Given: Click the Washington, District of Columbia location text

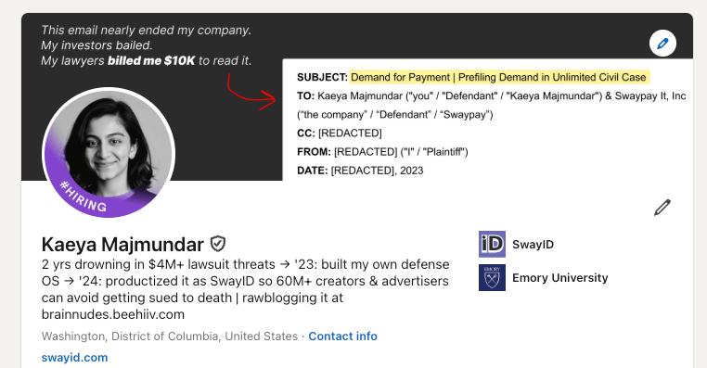Looking at the screenshot, I should pyautogui.click(x=170, y=336).
